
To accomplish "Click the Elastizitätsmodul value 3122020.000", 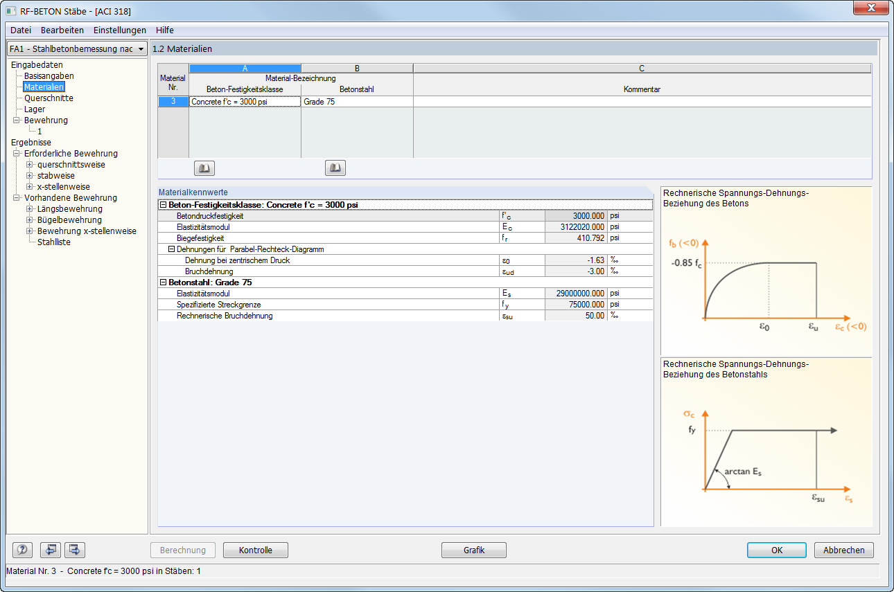I will click(577, 227).
